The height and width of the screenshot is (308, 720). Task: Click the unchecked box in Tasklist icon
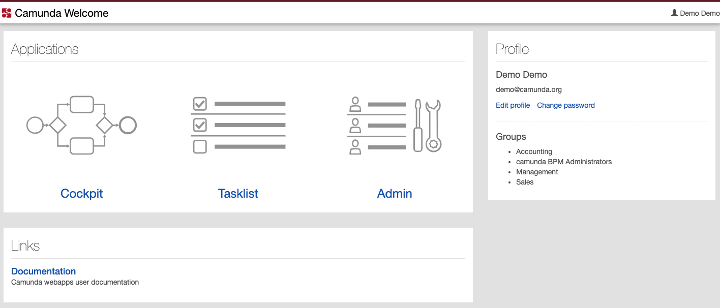coord(200,146)
